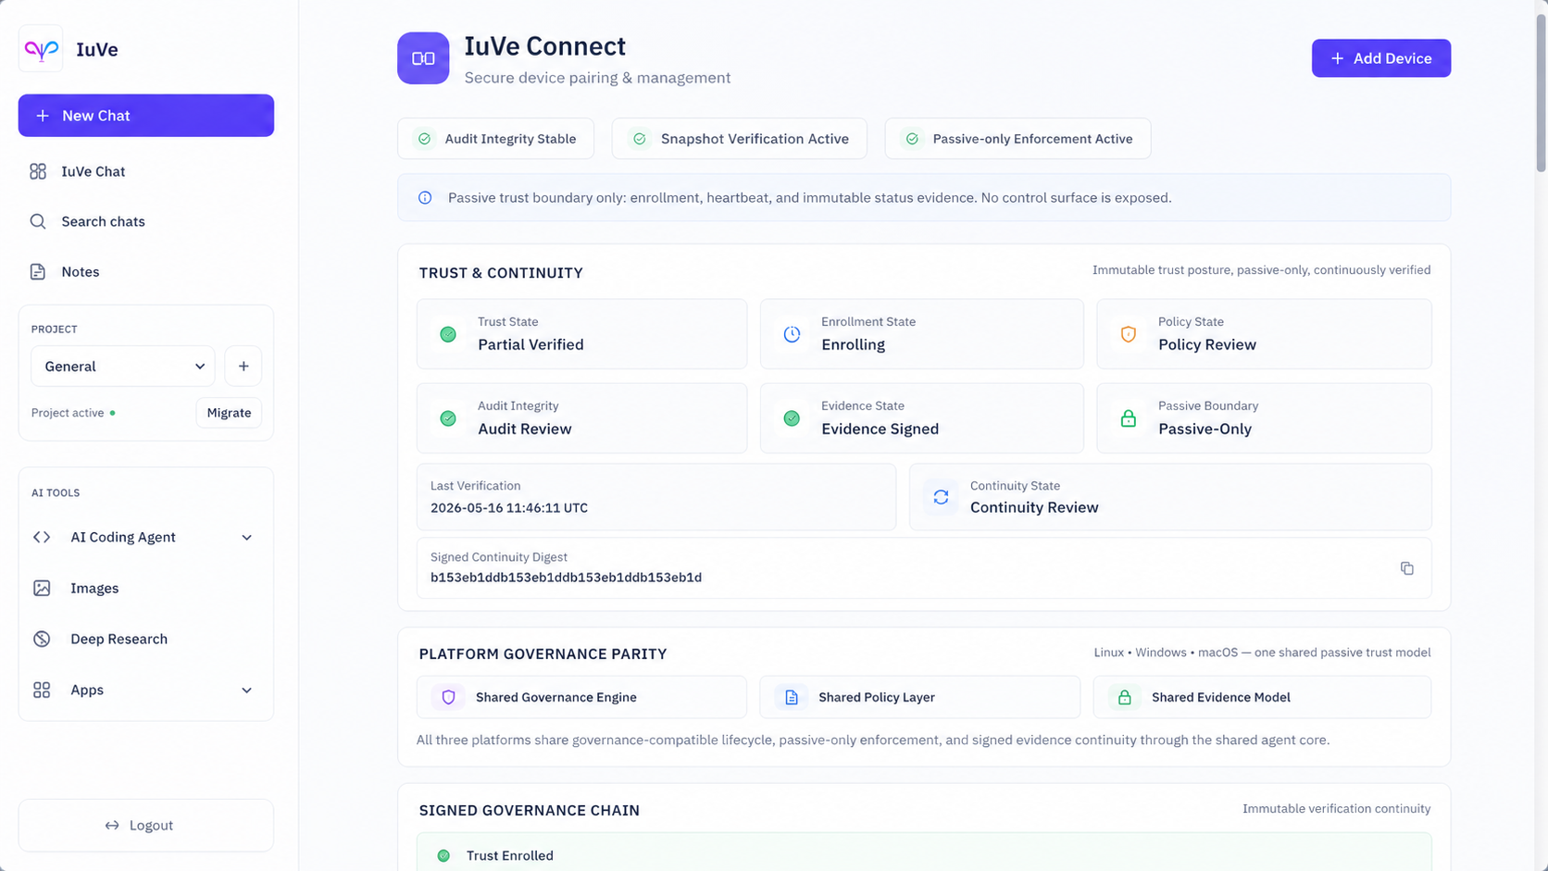Open IuVe Chat from sidebar

[146, 171]
